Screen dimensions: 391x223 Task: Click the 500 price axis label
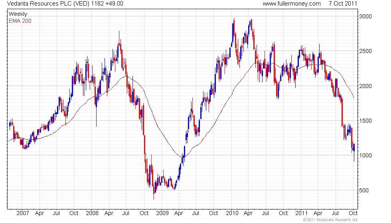[364, 190]
